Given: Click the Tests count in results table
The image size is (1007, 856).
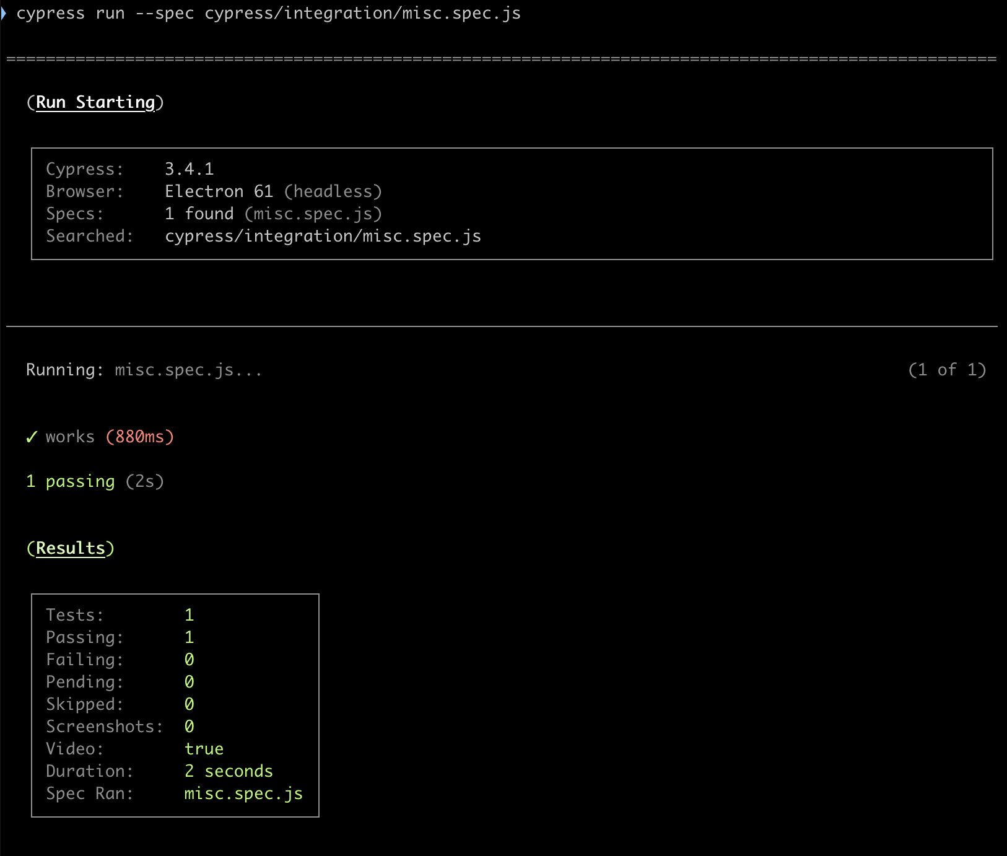Looking at the screenshot, I should pyautogui.click(x=188, y=614).
